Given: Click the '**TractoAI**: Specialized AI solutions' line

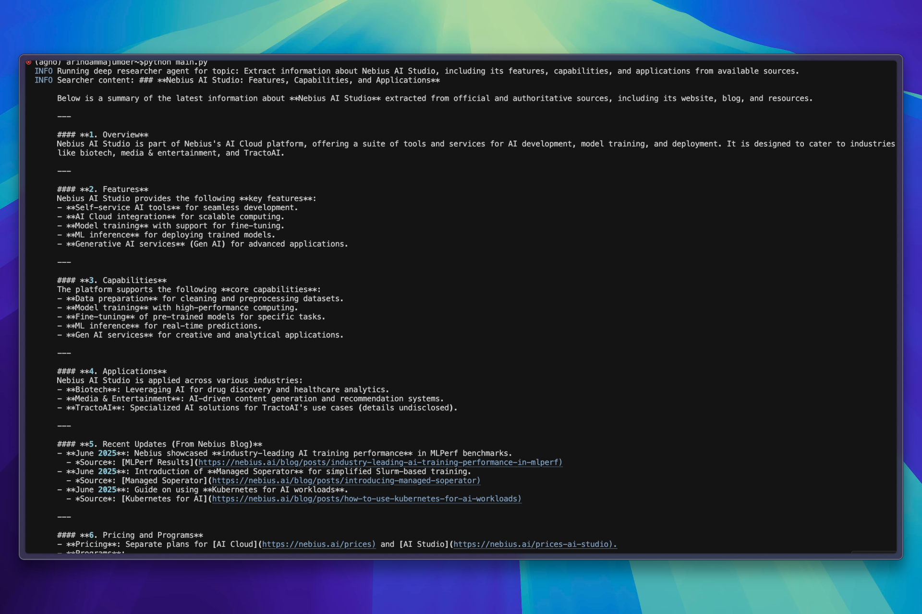Looking at the screenshot, I should pos(257,408).
